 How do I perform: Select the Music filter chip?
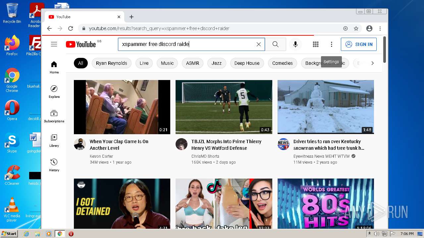167,63
